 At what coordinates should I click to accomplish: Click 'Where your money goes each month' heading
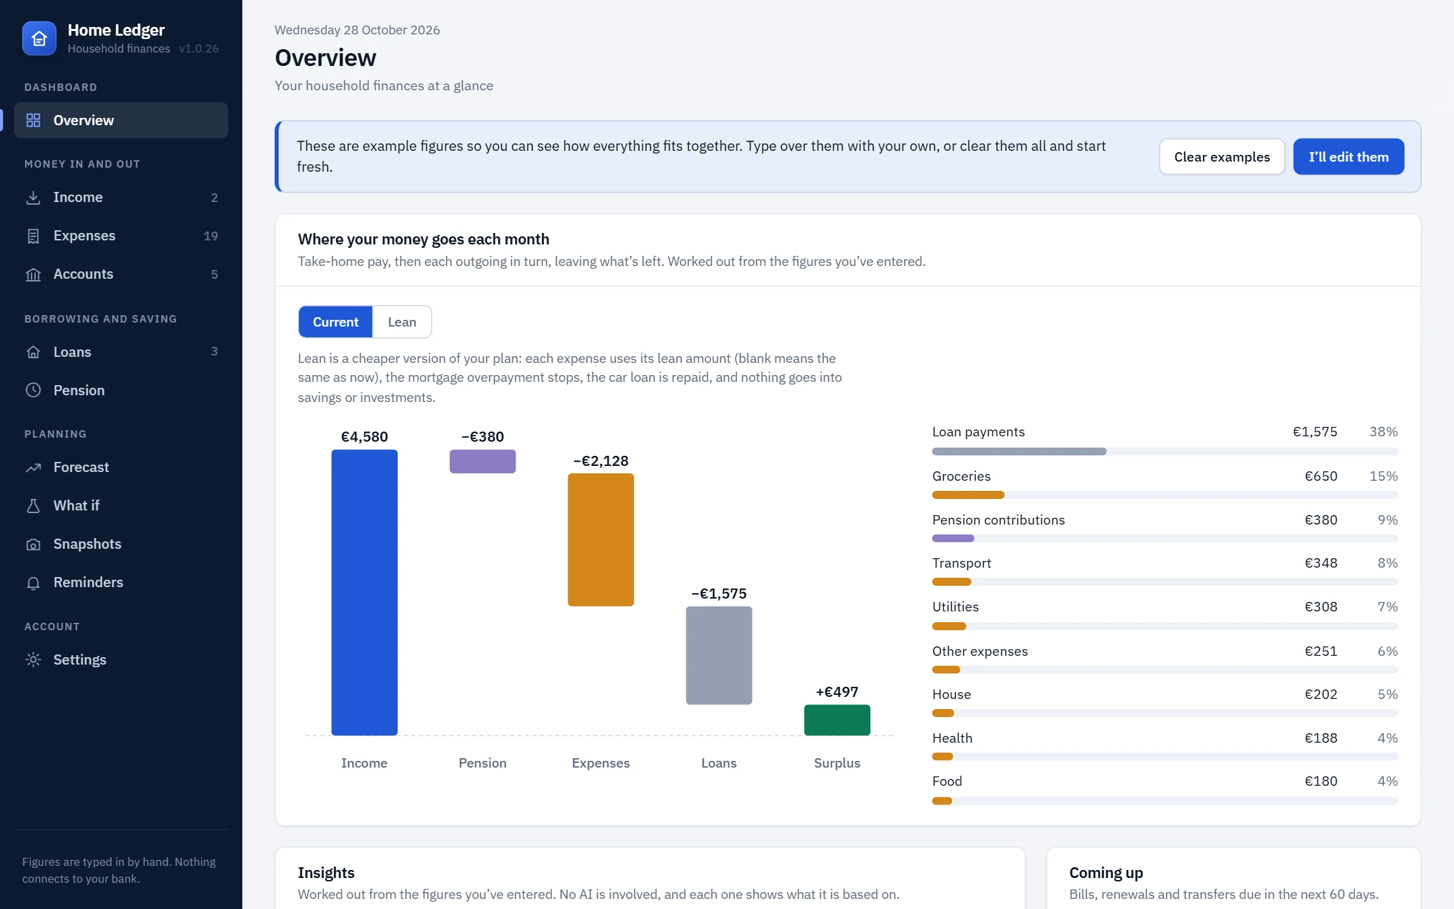coord(423,239)
